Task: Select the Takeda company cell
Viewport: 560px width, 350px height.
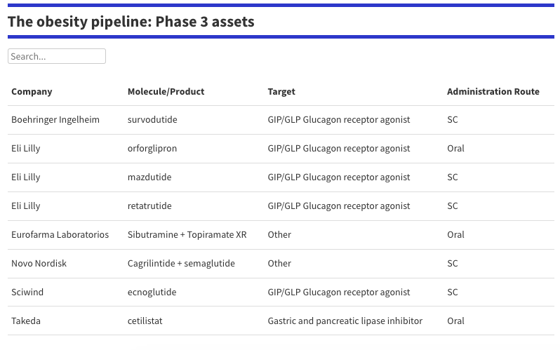Action: pyautogui.click(x=26, y=321)
